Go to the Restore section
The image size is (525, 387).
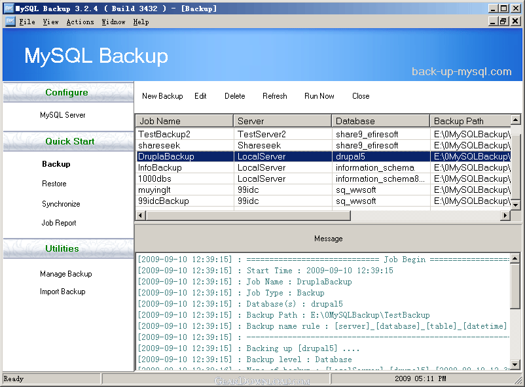(54, 184)
